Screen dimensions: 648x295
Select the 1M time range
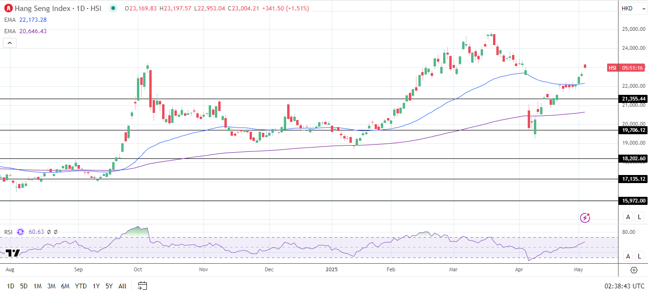pyautogui.click(x=38, y=286)
